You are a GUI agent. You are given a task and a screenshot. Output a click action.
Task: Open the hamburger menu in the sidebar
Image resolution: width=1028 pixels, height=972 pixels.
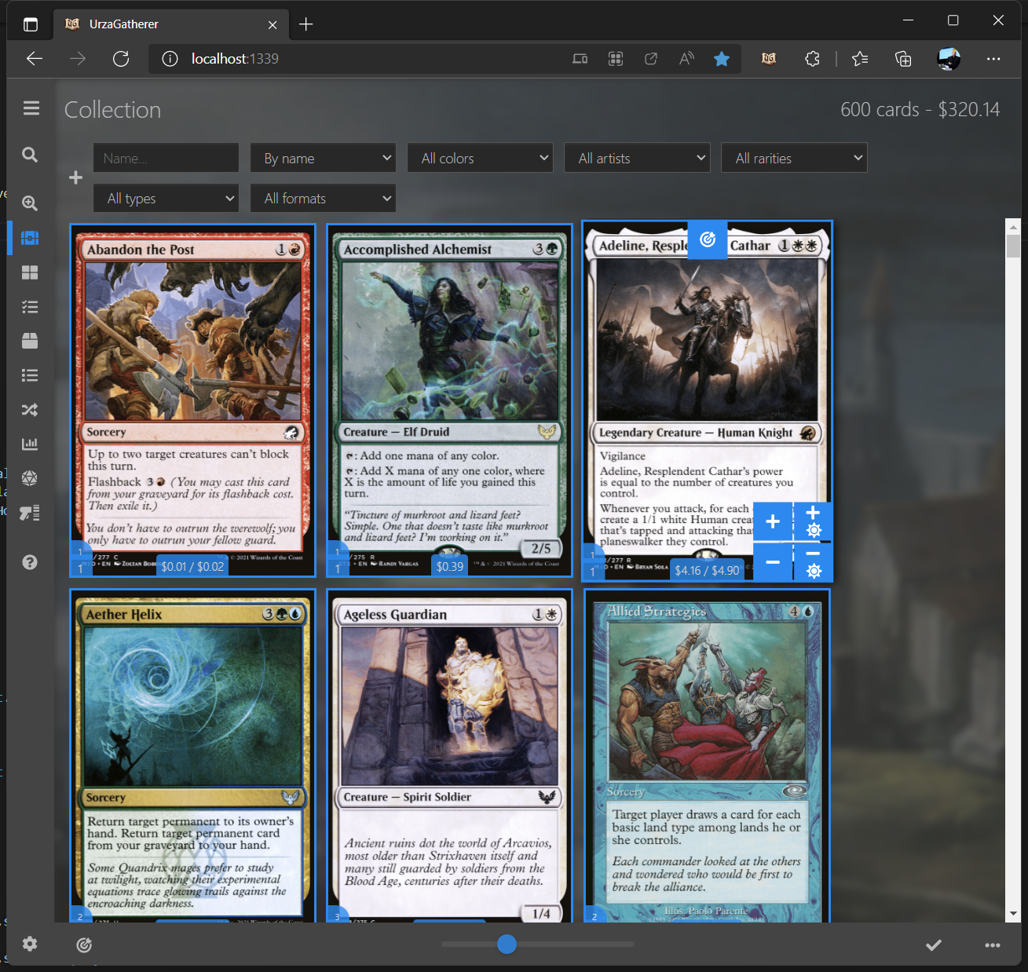[31, 108]
